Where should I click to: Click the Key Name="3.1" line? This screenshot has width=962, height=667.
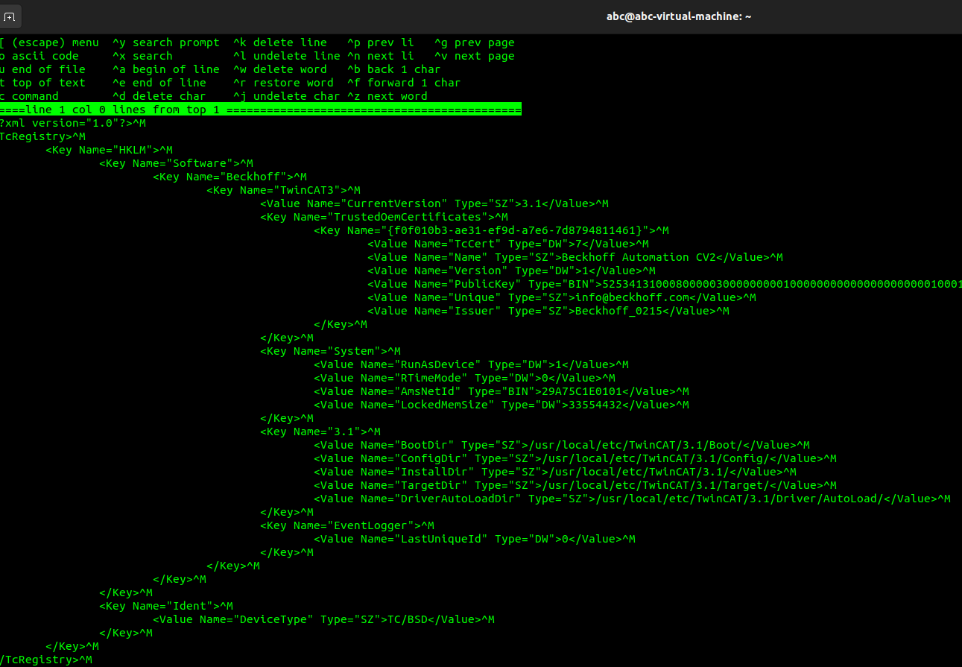(320, 432)
